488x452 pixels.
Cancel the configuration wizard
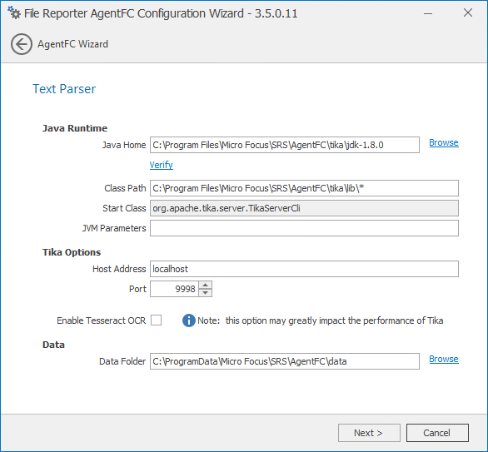(437, 433)
